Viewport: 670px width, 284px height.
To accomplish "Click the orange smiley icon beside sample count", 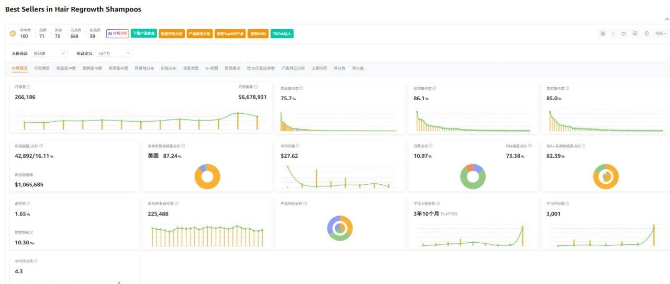I will click(13, 33).
